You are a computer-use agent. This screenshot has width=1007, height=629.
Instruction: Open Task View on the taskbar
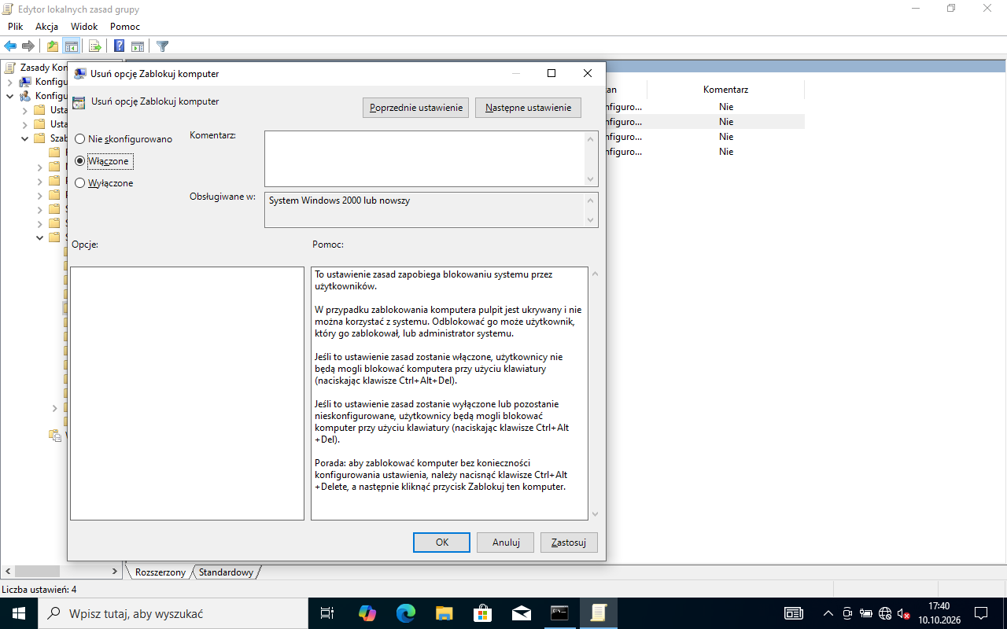tap(327, 613)
